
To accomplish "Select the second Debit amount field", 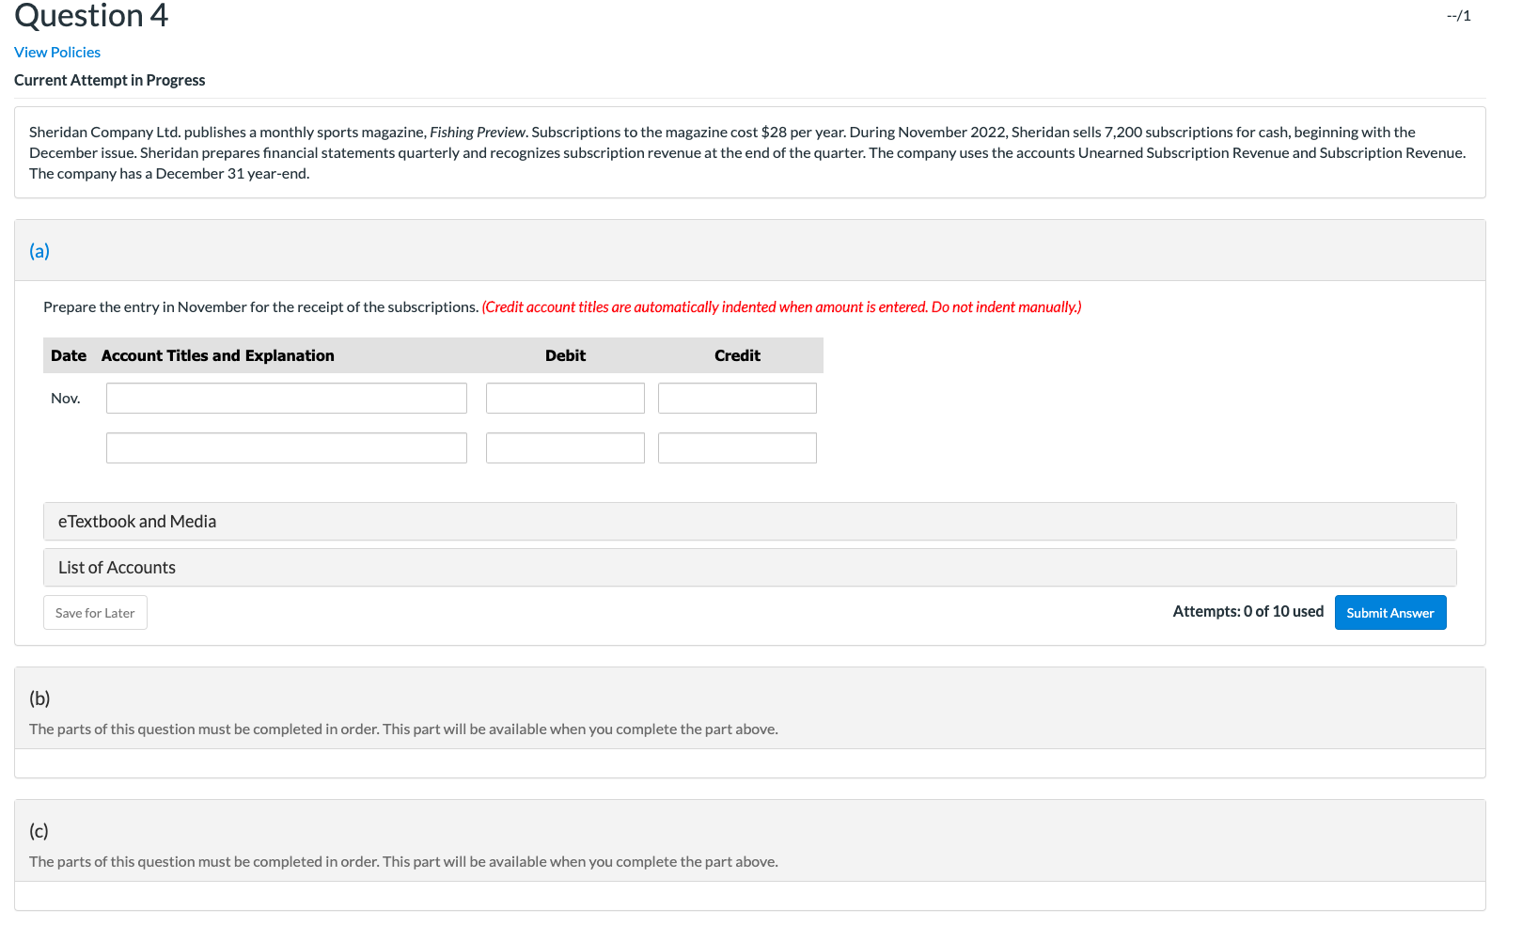I will [564, 447].
